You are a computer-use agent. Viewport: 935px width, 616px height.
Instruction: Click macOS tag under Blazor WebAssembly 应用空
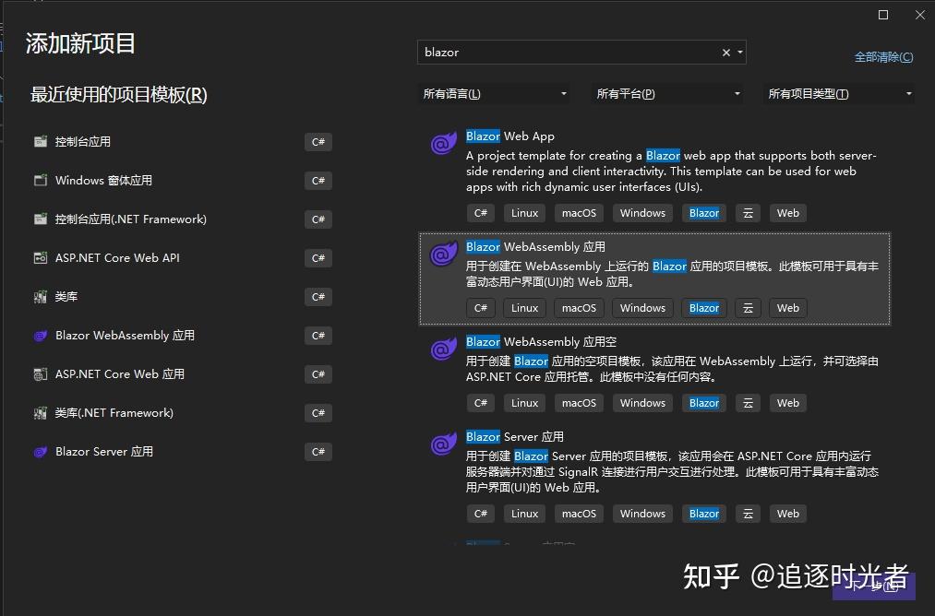(x=579, y=403)
